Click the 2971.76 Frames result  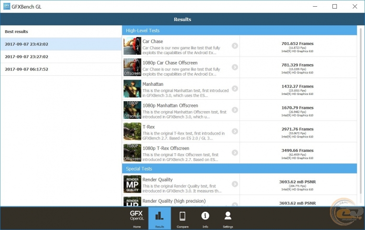[x=297, y=129]
